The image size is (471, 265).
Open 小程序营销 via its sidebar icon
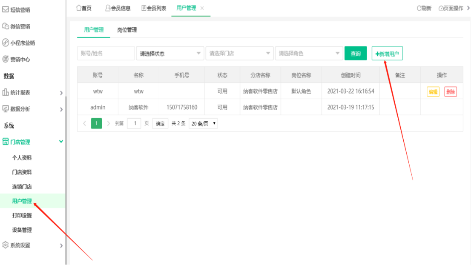[x=6, y=43]
